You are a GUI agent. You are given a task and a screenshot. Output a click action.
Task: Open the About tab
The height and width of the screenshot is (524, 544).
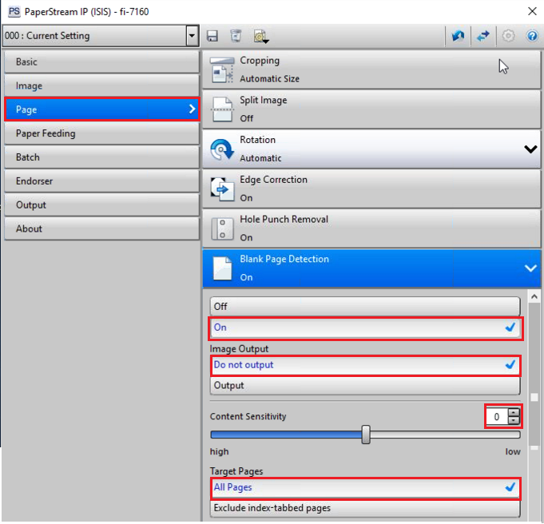tap(102, 228)
